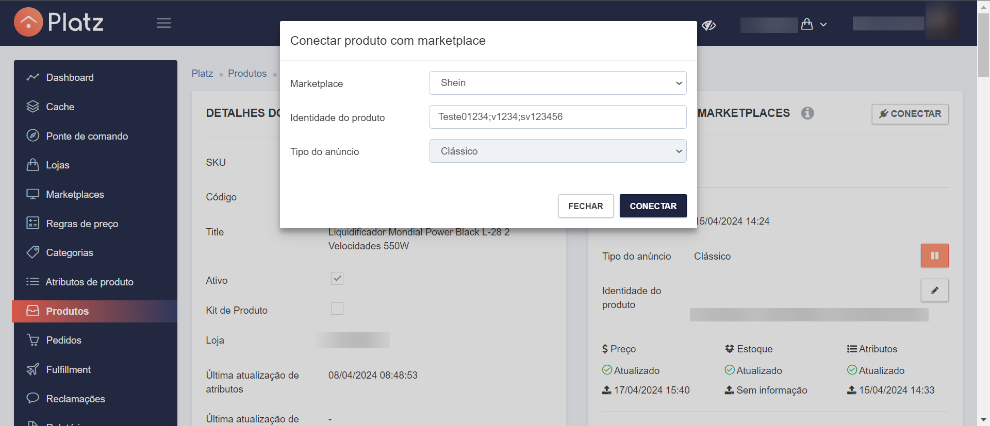The width and height of the screenshot is (990, 426).
Task: Open the store bag dropdown in header
Action: click(814, 24)
